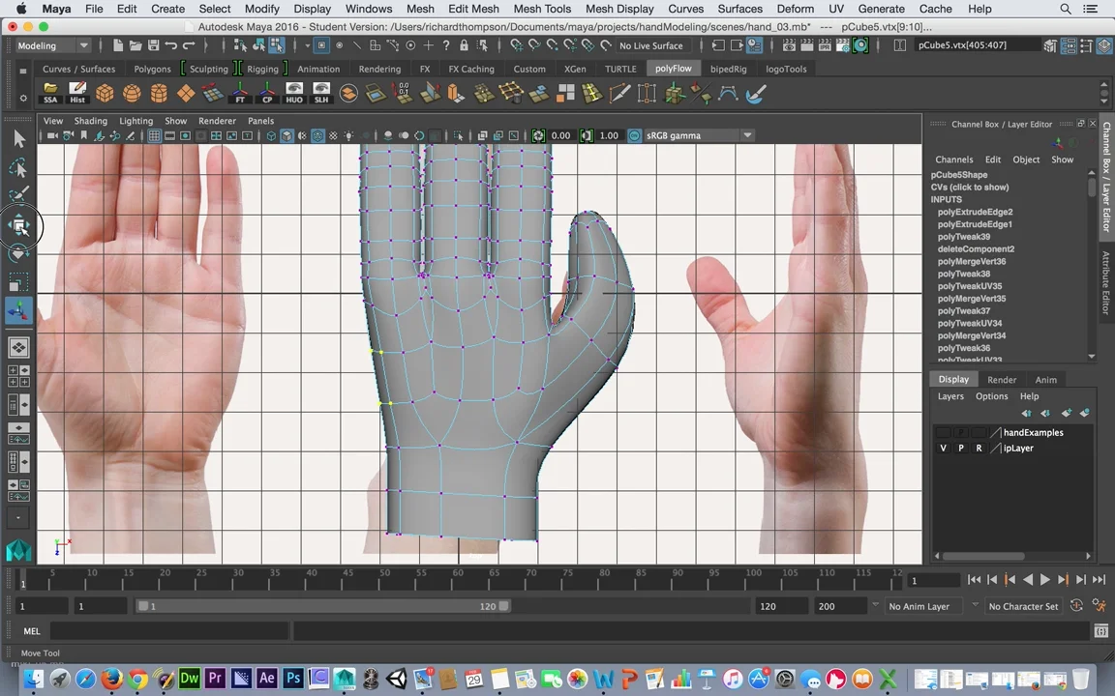Toggle visibility box of handExamples layer

click(943, 432)
